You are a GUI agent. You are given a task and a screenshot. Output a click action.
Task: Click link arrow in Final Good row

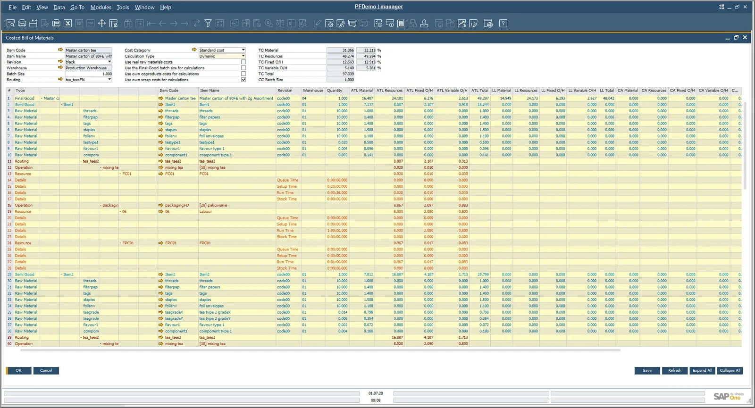point(161,98)
